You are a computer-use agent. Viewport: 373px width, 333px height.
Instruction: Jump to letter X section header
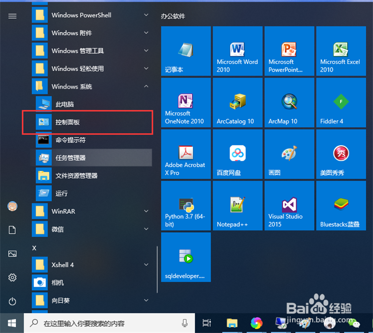coord(34,248)
